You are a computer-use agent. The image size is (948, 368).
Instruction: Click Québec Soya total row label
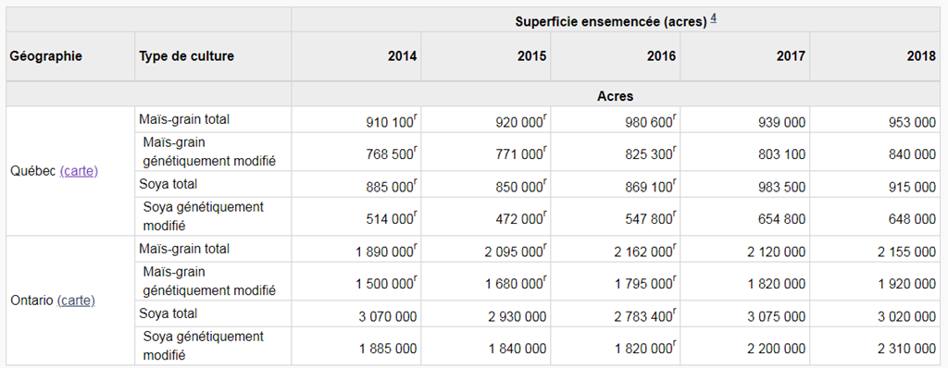[x=168, y=184]
